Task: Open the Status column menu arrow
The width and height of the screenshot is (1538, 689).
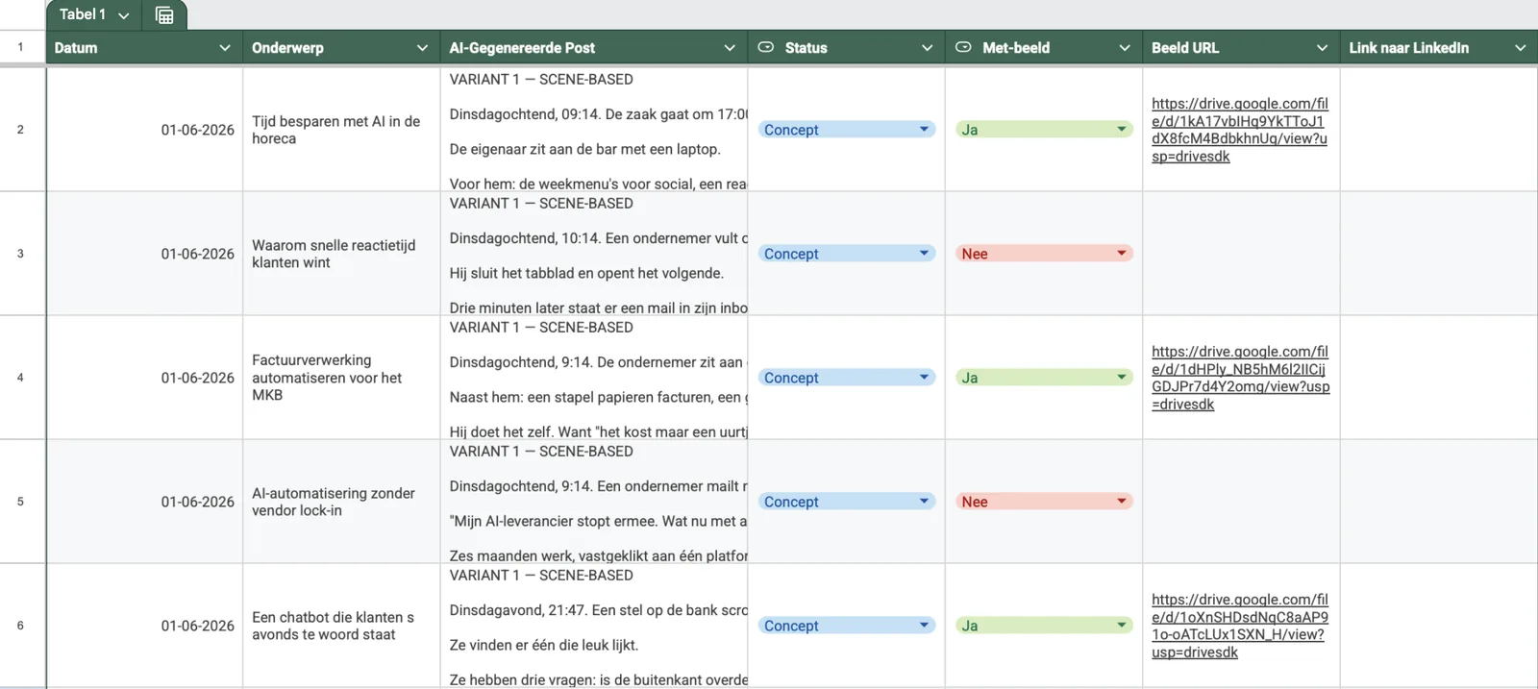Action: coord(928,48)
